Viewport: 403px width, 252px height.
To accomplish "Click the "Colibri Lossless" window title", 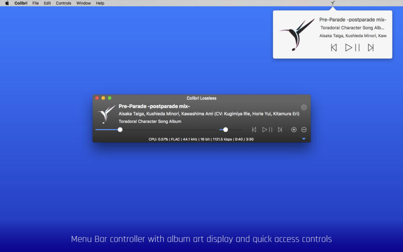I will [x=201, y=98].
